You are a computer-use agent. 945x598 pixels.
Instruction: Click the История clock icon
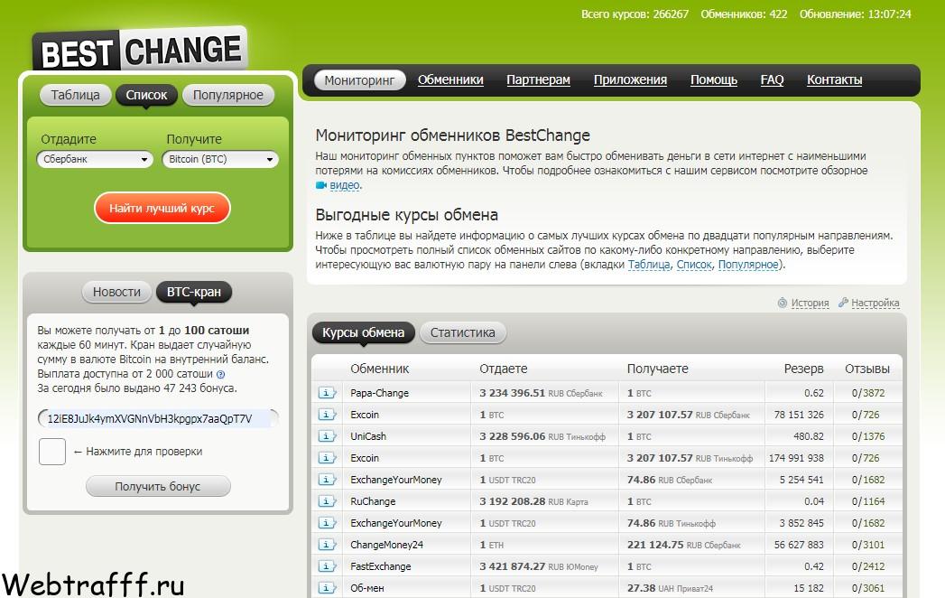(783, 303)
